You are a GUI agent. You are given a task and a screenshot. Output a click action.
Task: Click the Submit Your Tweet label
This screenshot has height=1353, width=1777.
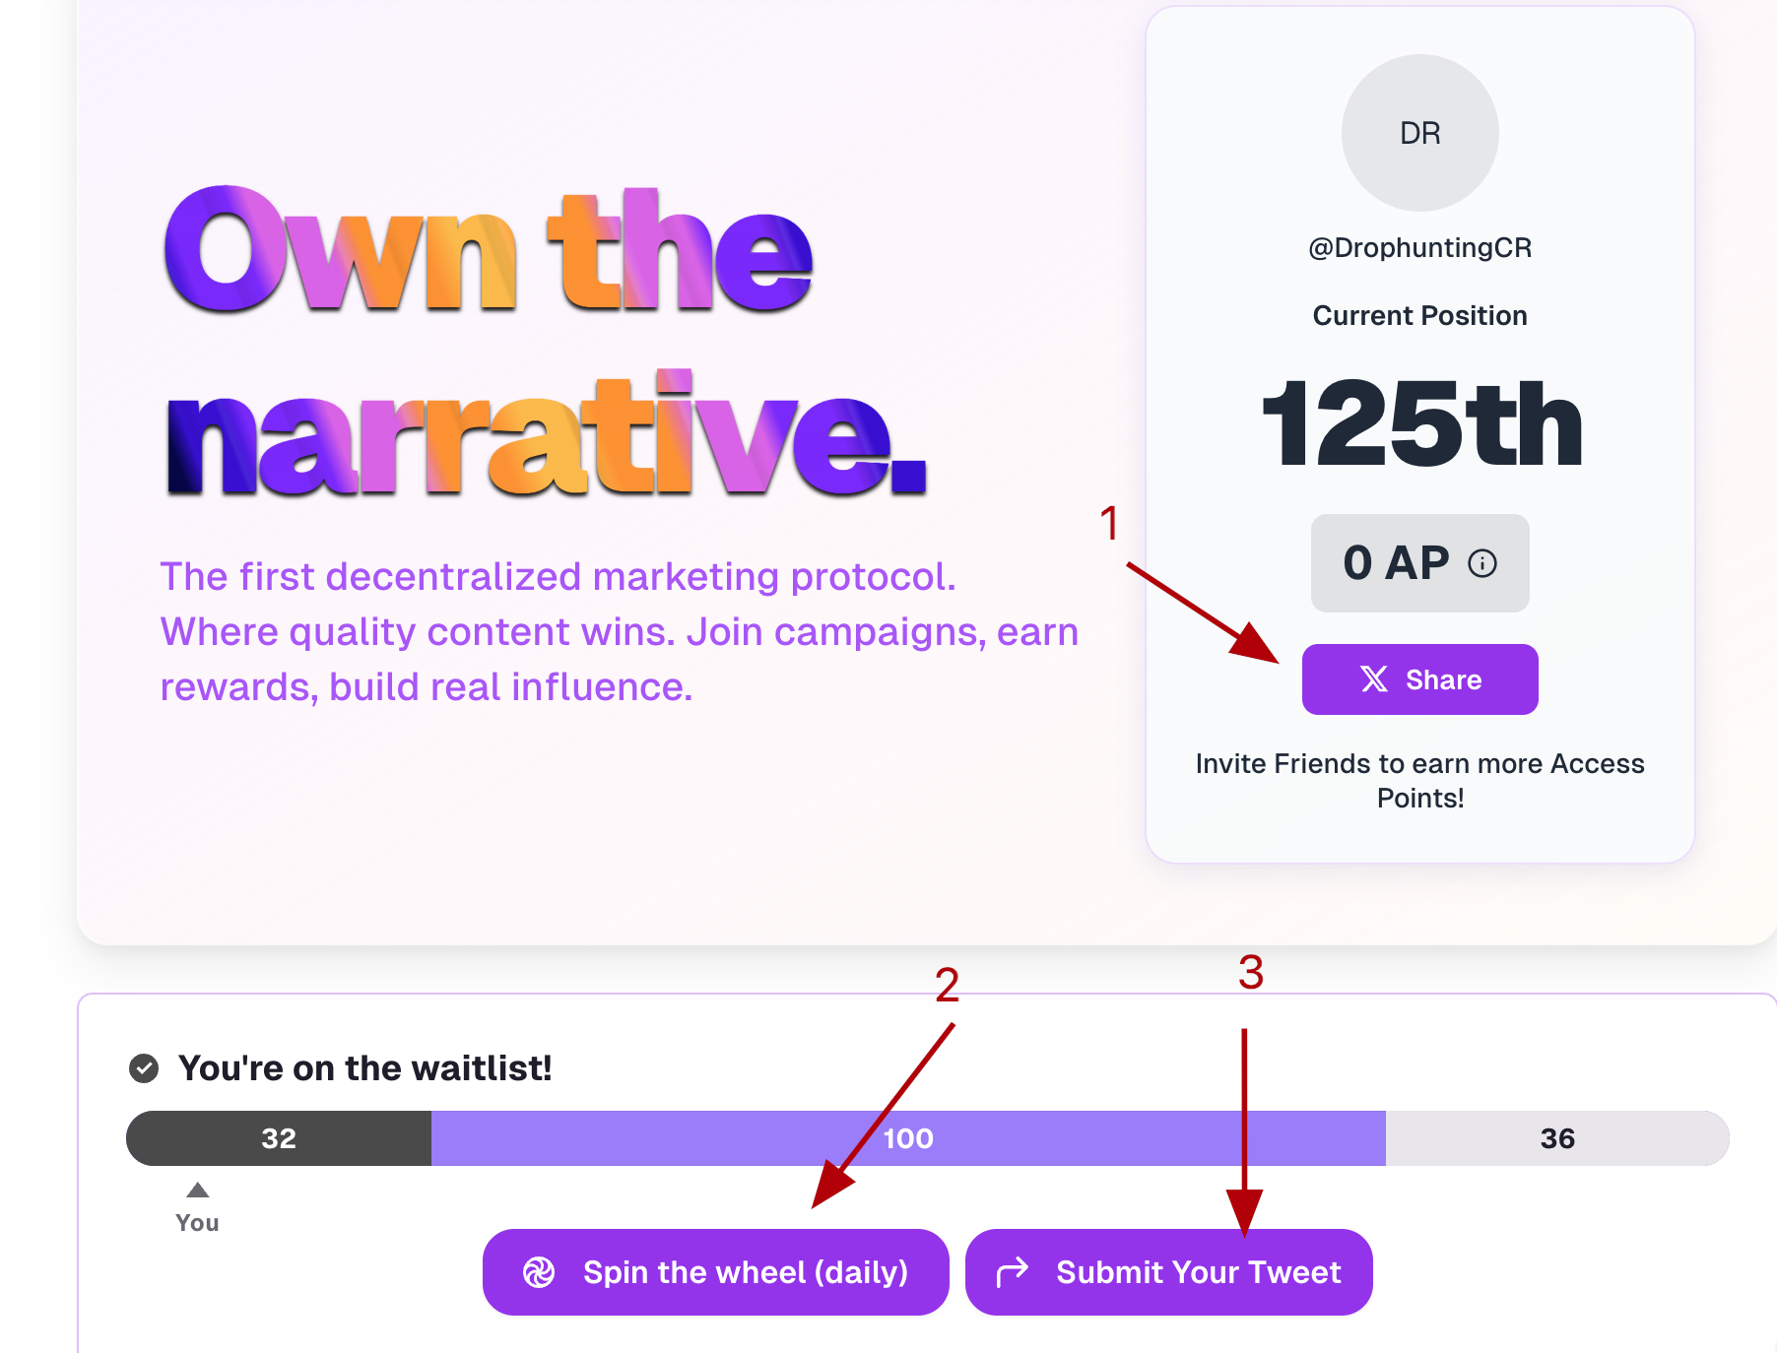(1198, 1272)
